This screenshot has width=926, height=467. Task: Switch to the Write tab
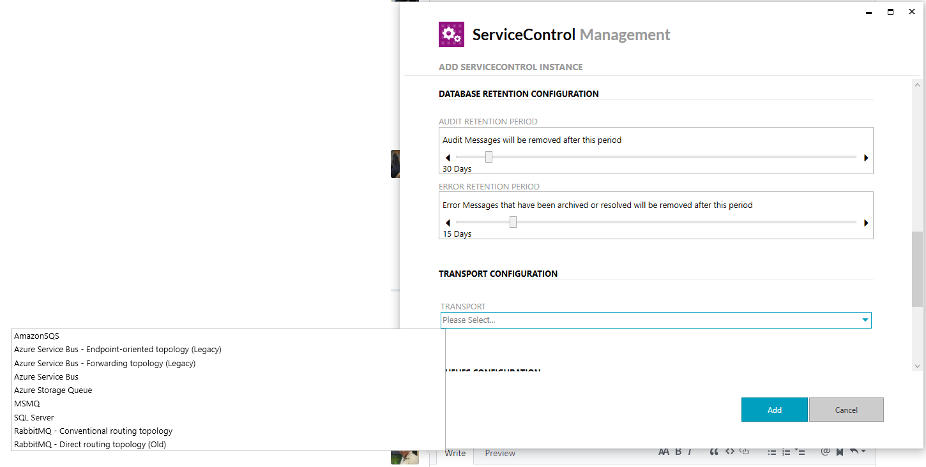(455, 453)
